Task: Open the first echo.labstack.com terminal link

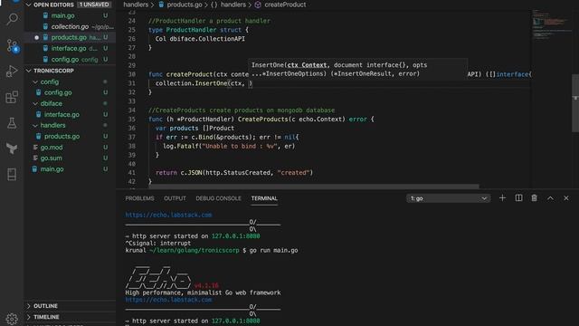Action: [168, 215]
